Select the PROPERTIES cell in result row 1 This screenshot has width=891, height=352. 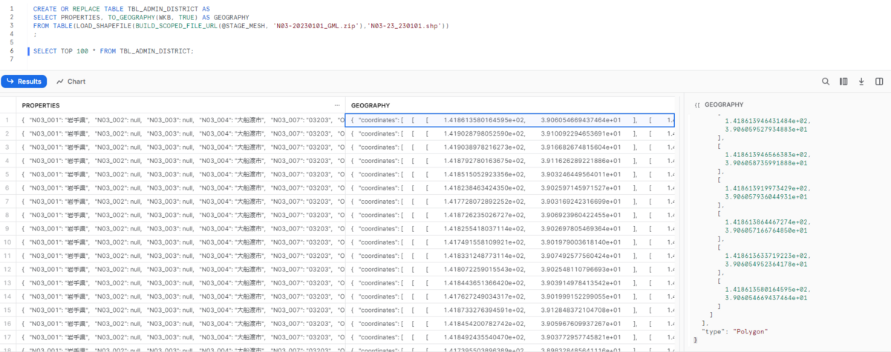[181, 119]
